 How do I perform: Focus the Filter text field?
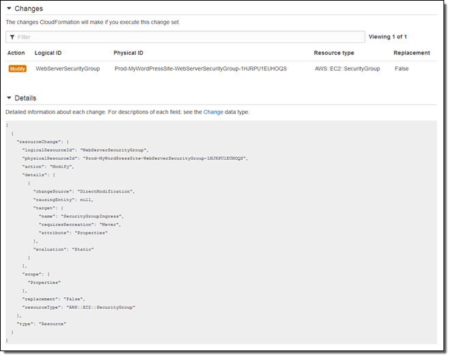(x=184, y=37)
